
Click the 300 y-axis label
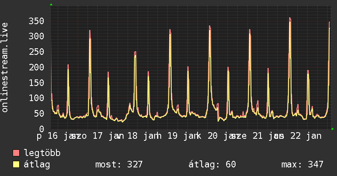36,36
